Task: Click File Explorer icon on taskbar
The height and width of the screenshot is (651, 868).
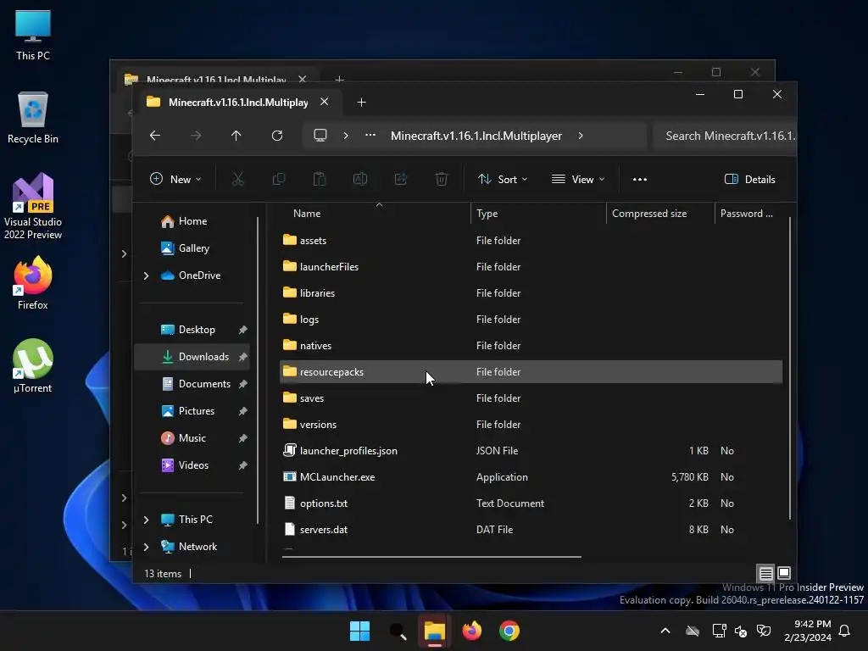Action: coord(435,631)
